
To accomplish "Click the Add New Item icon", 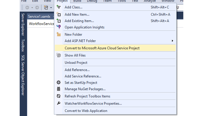I will click(x=58, y=14).
